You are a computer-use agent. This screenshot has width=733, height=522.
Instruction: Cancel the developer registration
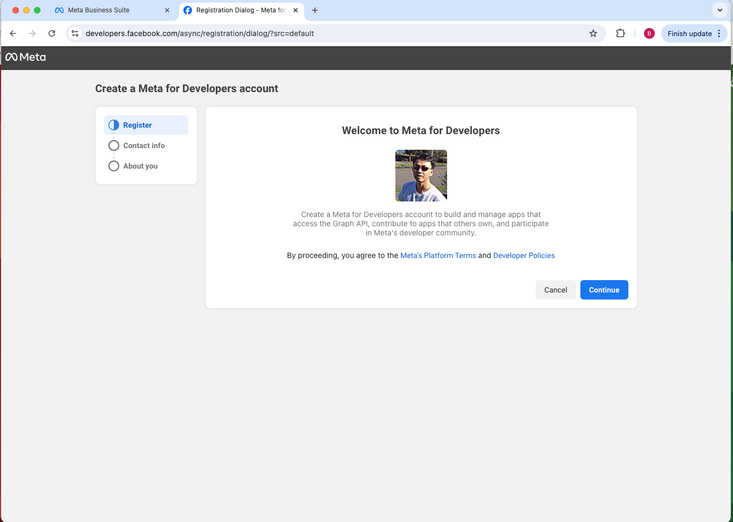(x=555, y=290)
